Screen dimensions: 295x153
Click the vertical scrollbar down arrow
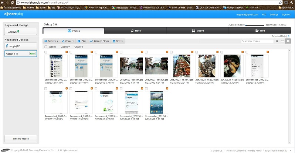(x=289, y=142)
